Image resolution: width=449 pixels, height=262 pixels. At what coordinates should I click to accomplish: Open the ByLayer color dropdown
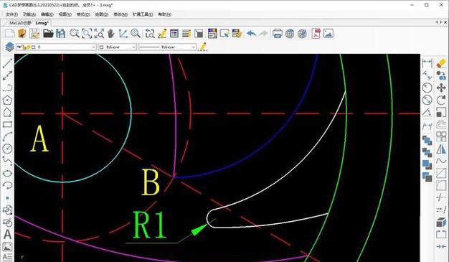coord(118,47)
